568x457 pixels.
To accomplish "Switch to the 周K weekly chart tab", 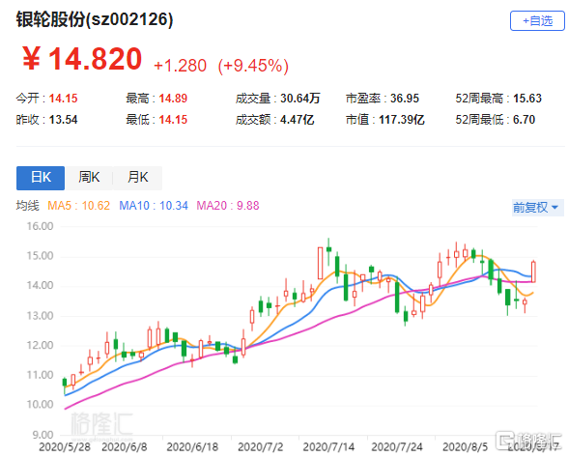I will [89, 178].
